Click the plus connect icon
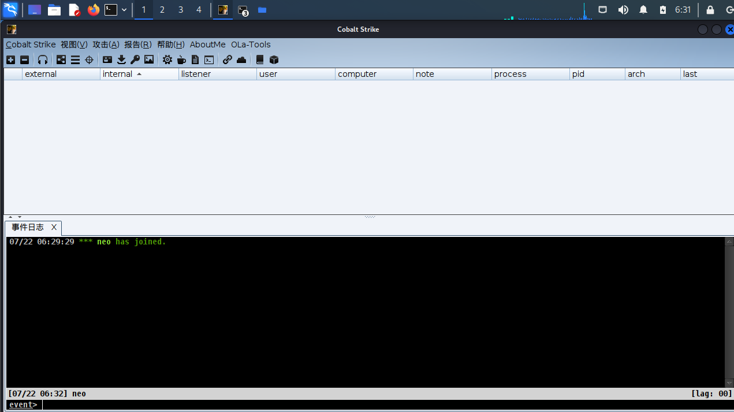This screenshot has height=412, width=734. (x=10, y=60)
